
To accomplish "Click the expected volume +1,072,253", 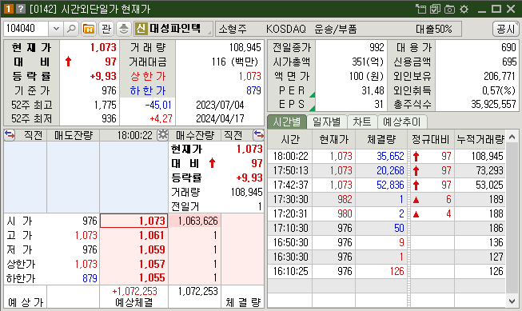I will pos(134,291).
